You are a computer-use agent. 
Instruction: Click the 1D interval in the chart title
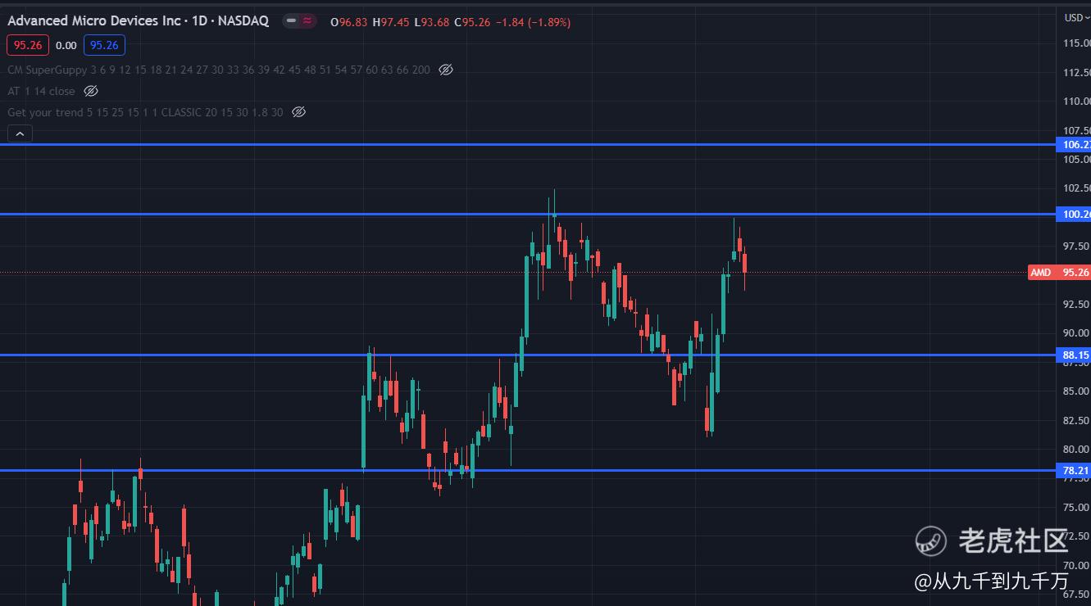click(199, 21)
